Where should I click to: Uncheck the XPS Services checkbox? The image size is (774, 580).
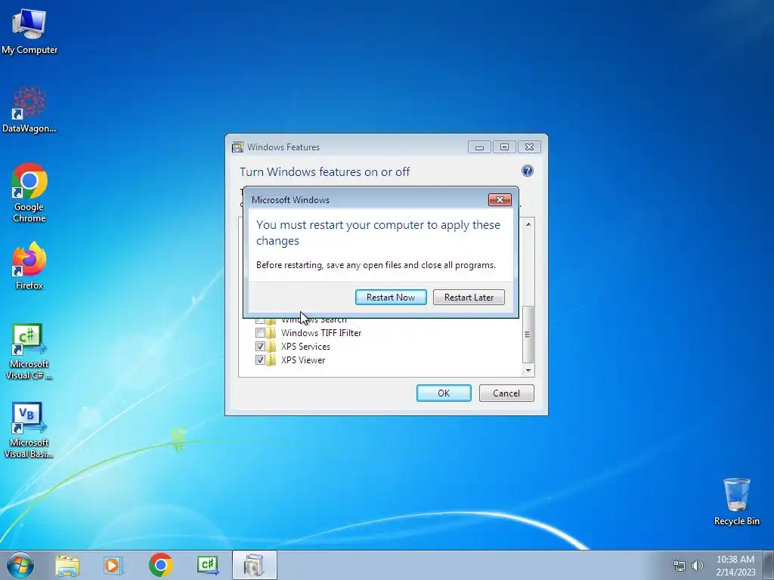260,346
